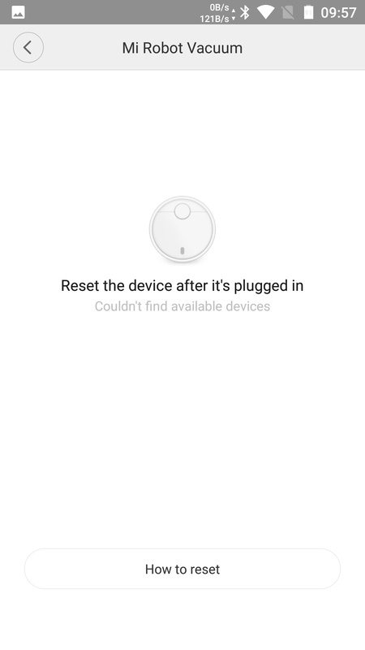
Task: Tap the 0B/s upload speed text
Action: pos(219,8)
